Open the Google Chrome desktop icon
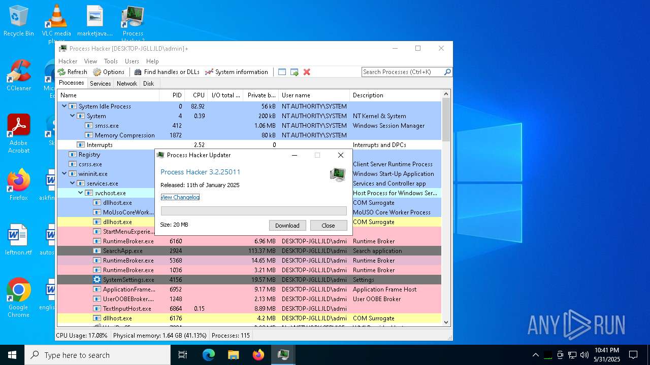 (19, 298)
